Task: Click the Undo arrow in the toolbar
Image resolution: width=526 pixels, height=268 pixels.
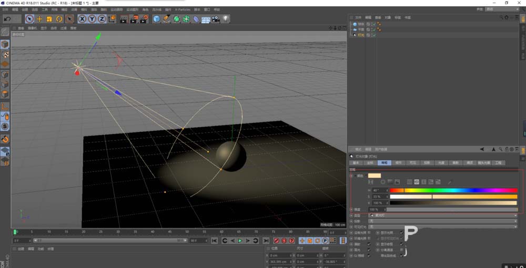Action: tap(7, 19)
